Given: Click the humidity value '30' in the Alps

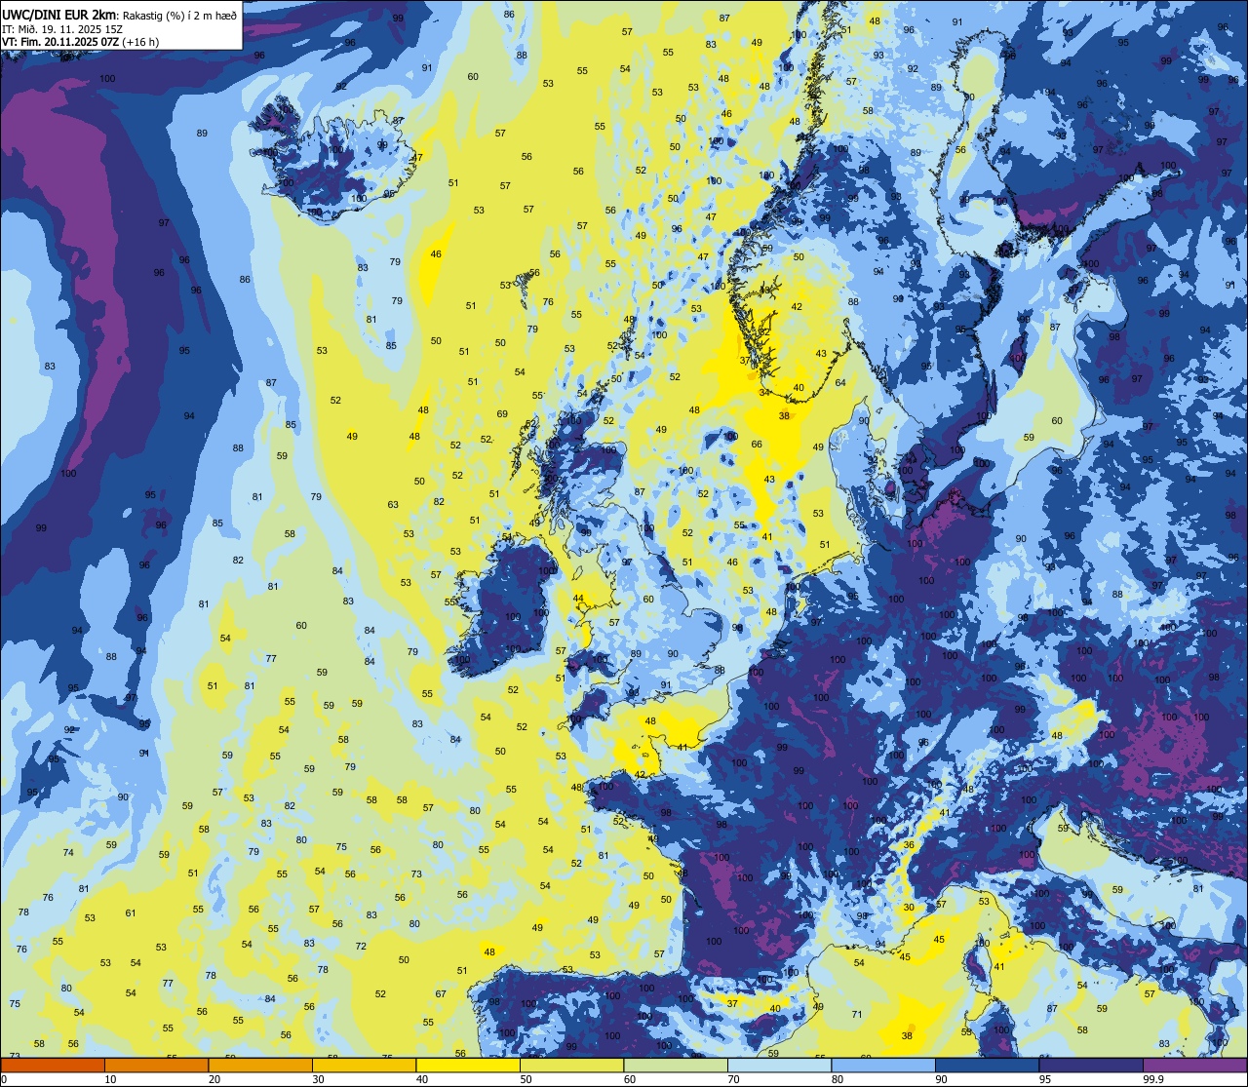Looking at the screenshot, I should [909, 908].
